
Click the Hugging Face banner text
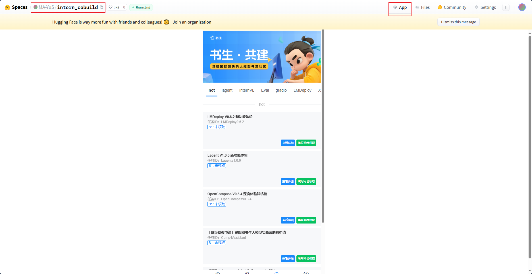click(x=107, y=22)
